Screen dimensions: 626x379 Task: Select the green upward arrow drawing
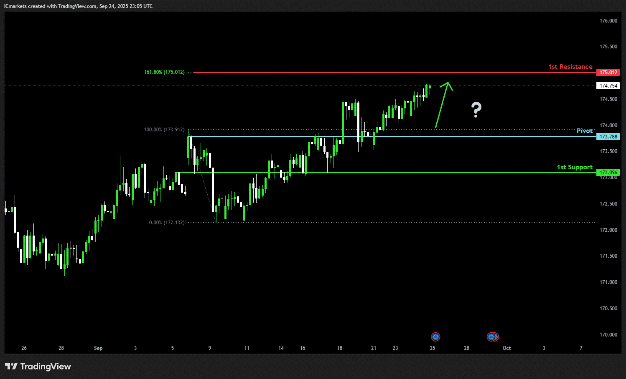[443, 104]
